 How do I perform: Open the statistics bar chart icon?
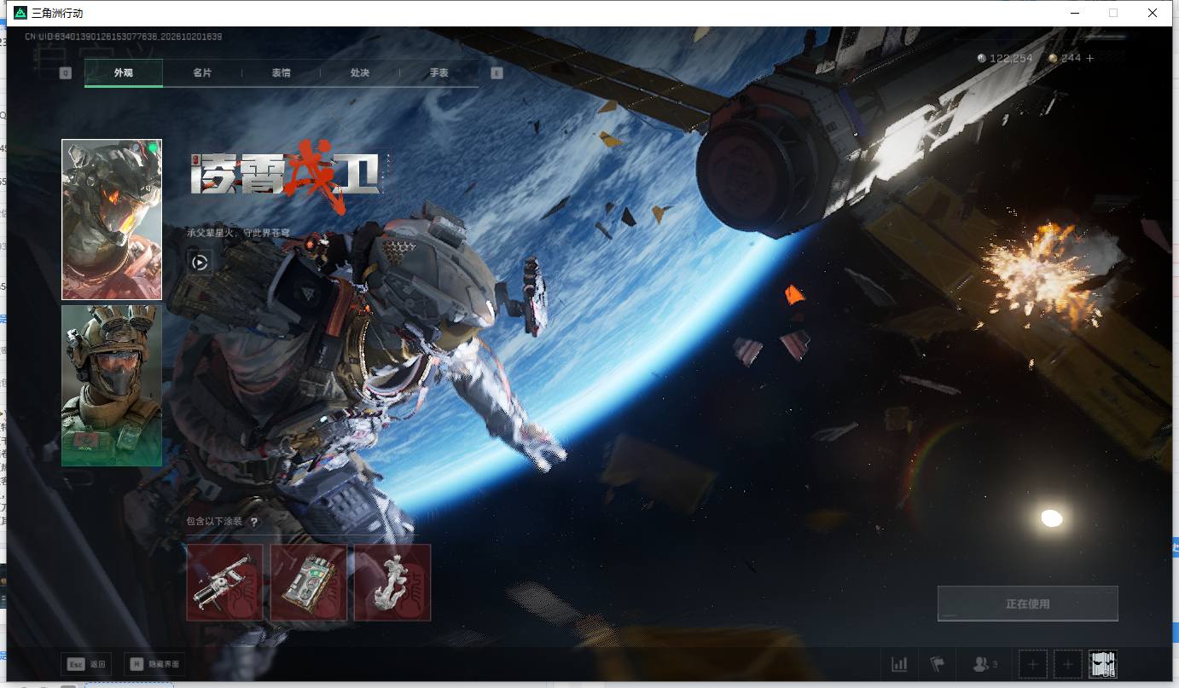coord(899,664)
